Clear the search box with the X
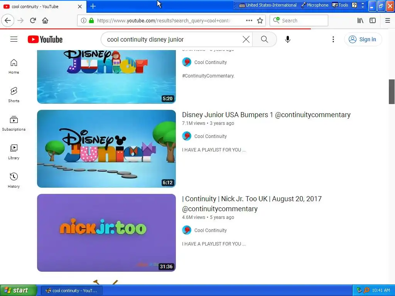Viewport: 395px width, 296px height. point(246,39)
